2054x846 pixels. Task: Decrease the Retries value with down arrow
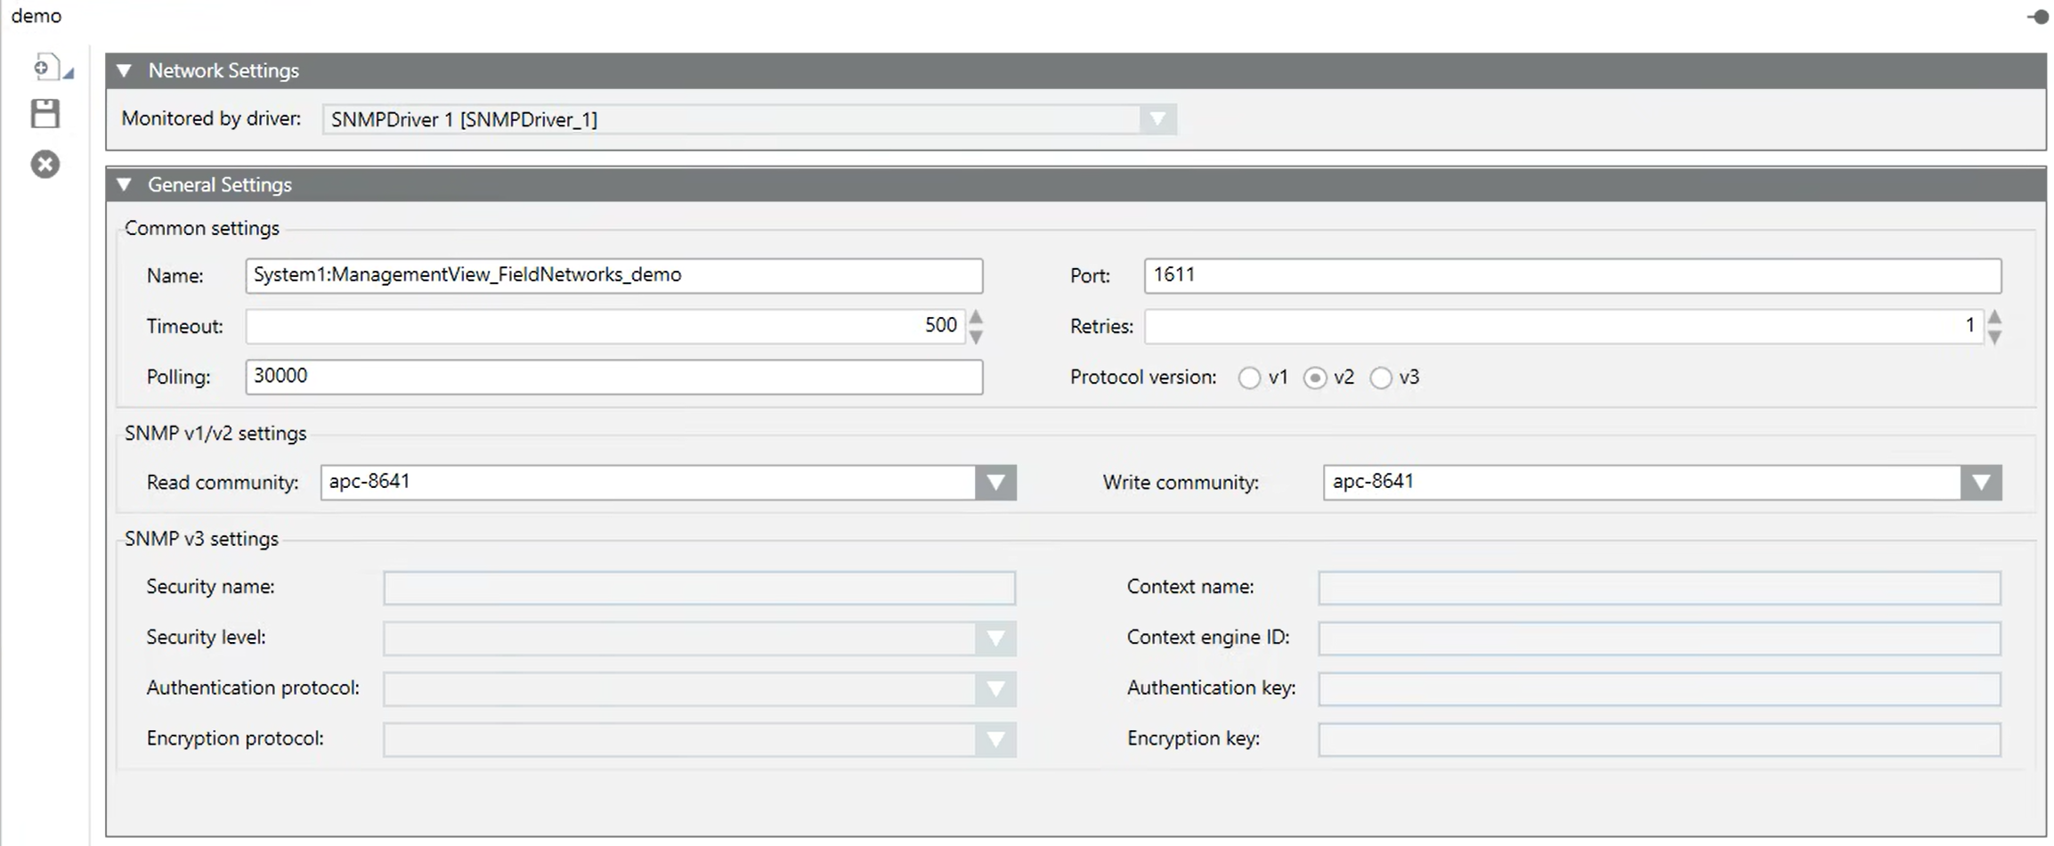[x=1995, y=337]
